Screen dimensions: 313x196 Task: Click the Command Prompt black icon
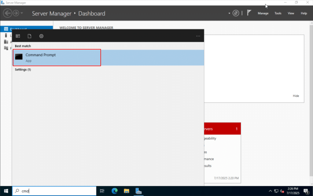point(19,57)
